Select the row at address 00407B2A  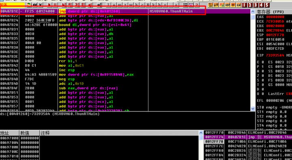(125, 25)
